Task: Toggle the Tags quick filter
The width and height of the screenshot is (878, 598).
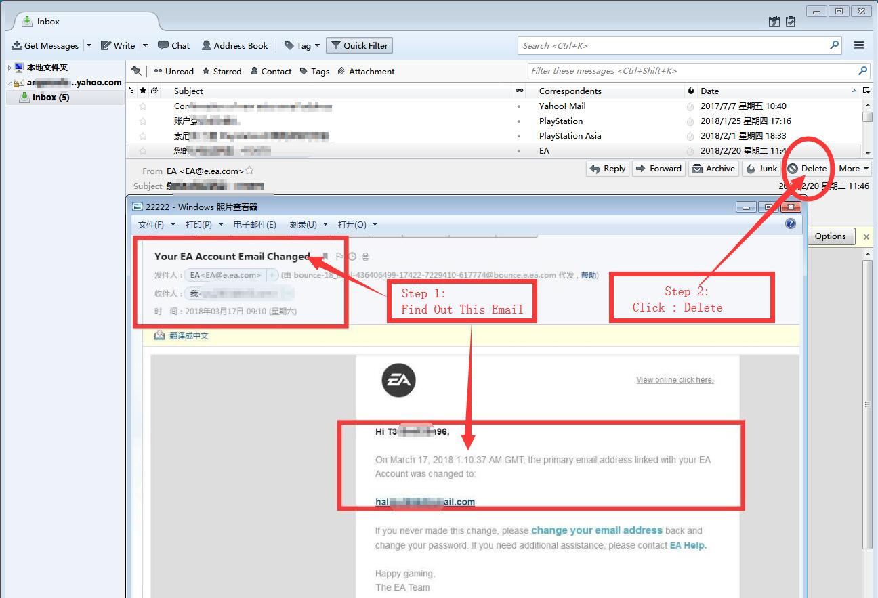Action: click(314, 71)
